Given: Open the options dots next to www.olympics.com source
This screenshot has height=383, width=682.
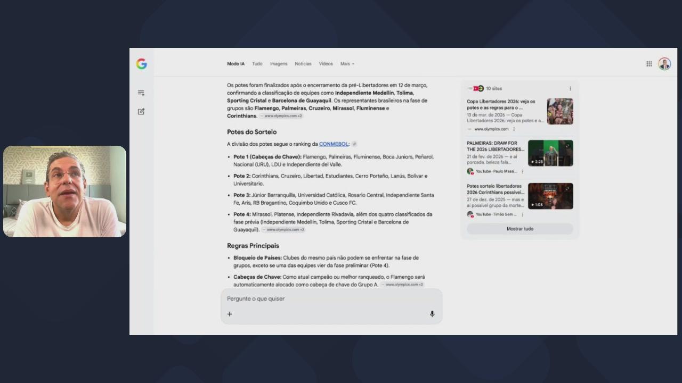Looking at the screenshot, I should coord(514,129).
